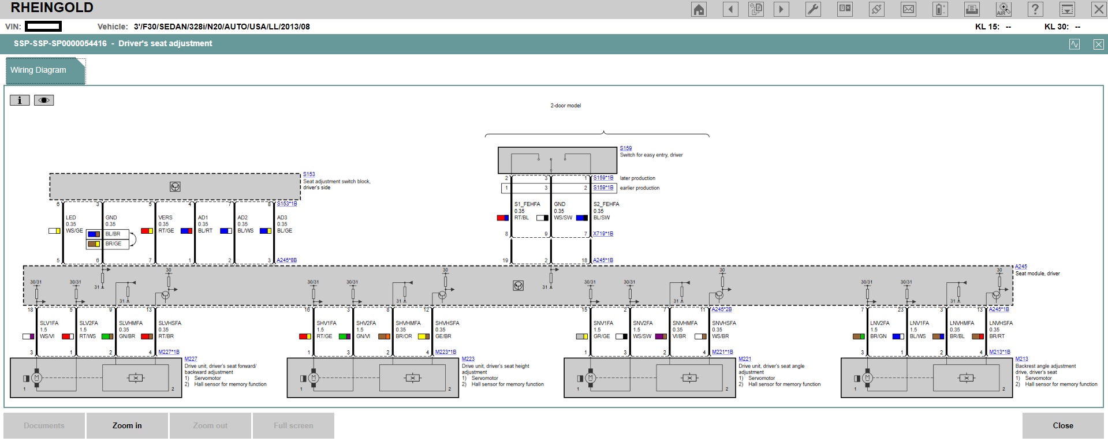Switch to Full screen view
The image size is (1108, 445).
pos(293,426)
